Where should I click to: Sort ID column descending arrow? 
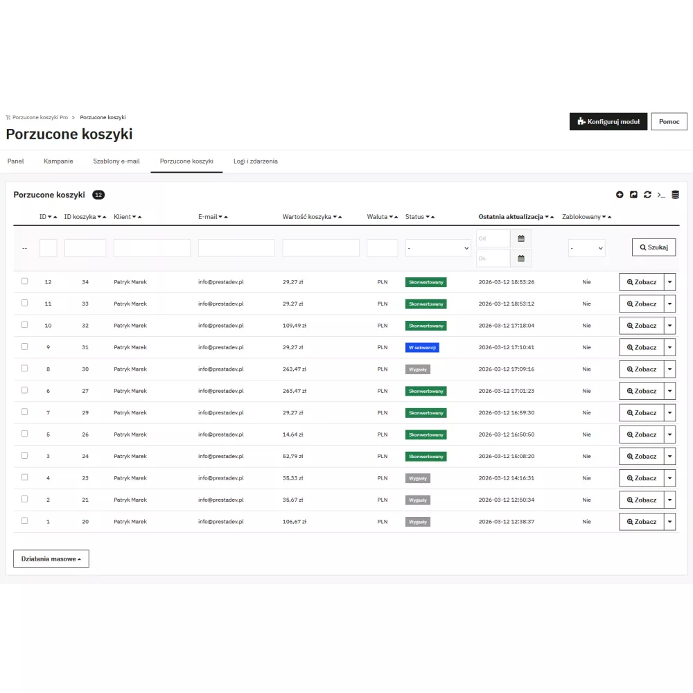point(49,217)
